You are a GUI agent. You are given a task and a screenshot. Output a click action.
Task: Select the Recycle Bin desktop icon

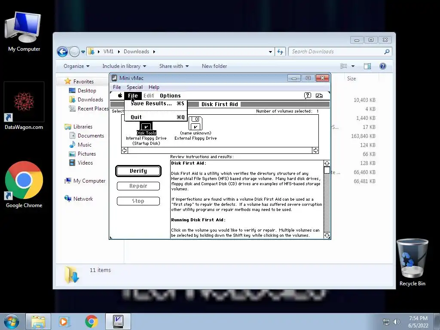(412, 263)
